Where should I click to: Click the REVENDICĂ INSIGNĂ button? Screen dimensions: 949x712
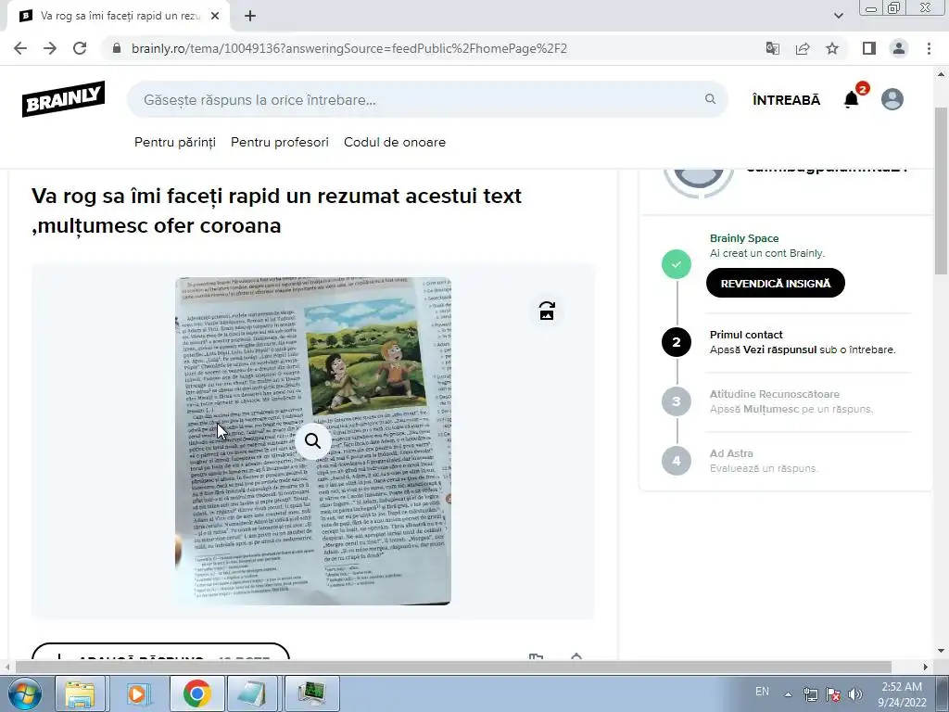[776, 283]
